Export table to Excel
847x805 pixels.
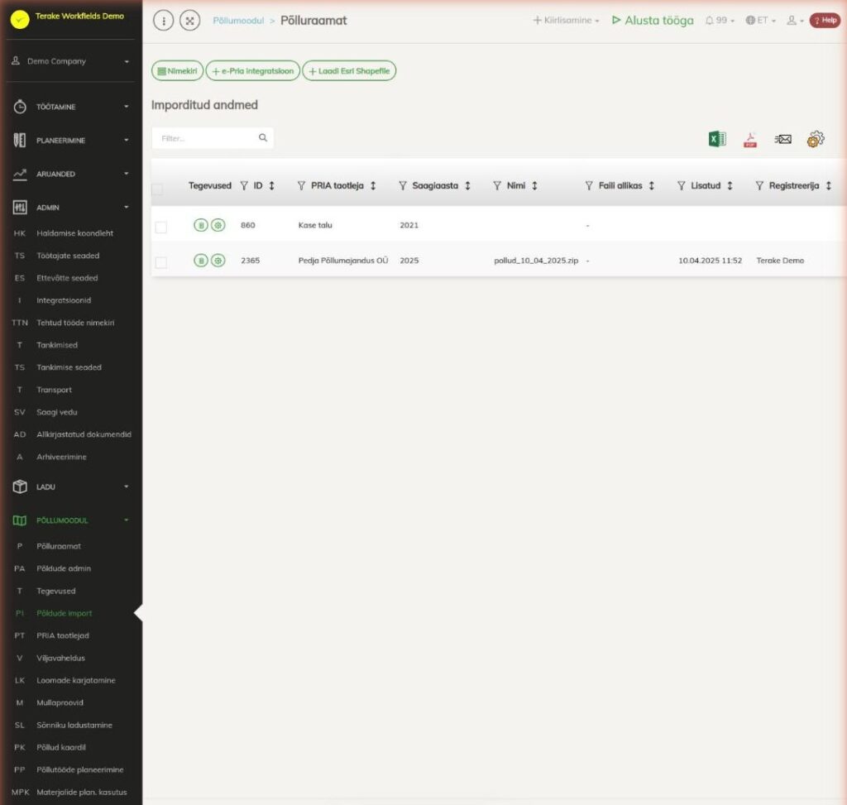click(x=717, y=139)
